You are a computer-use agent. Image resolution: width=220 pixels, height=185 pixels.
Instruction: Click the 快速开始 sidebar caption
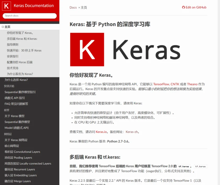pos(9,86)
